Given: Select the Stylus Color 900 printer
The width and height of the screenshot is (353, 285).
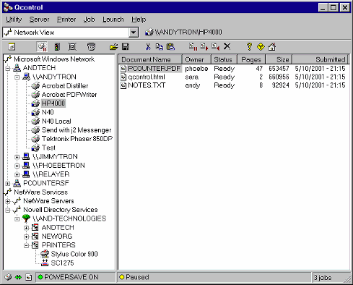Looking at the screenshot, I should tap(74, 254).
